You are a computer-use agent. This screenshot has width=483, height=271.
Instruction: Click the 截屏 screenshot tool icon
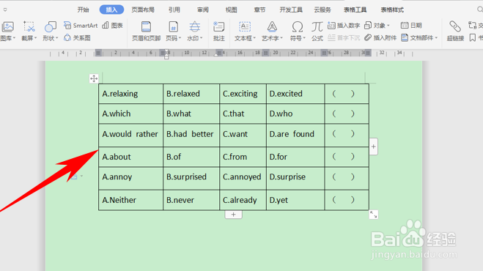[29, 27]
